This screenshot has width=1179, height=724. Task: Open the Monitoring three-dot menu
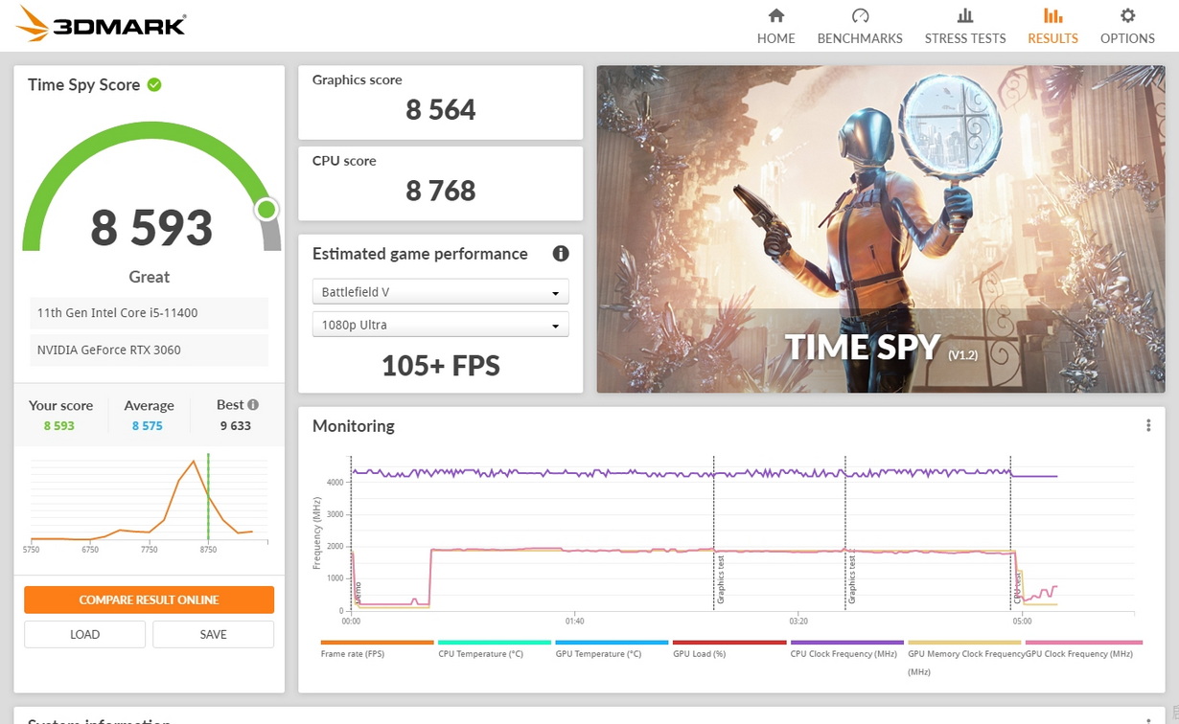[1148, 425]
